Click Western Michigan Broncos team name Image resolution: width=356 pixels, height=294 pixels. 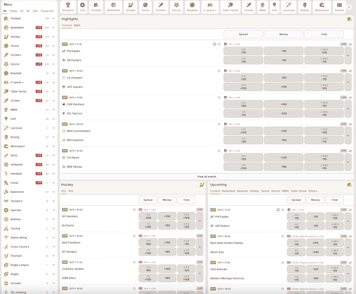click(227, 278)
